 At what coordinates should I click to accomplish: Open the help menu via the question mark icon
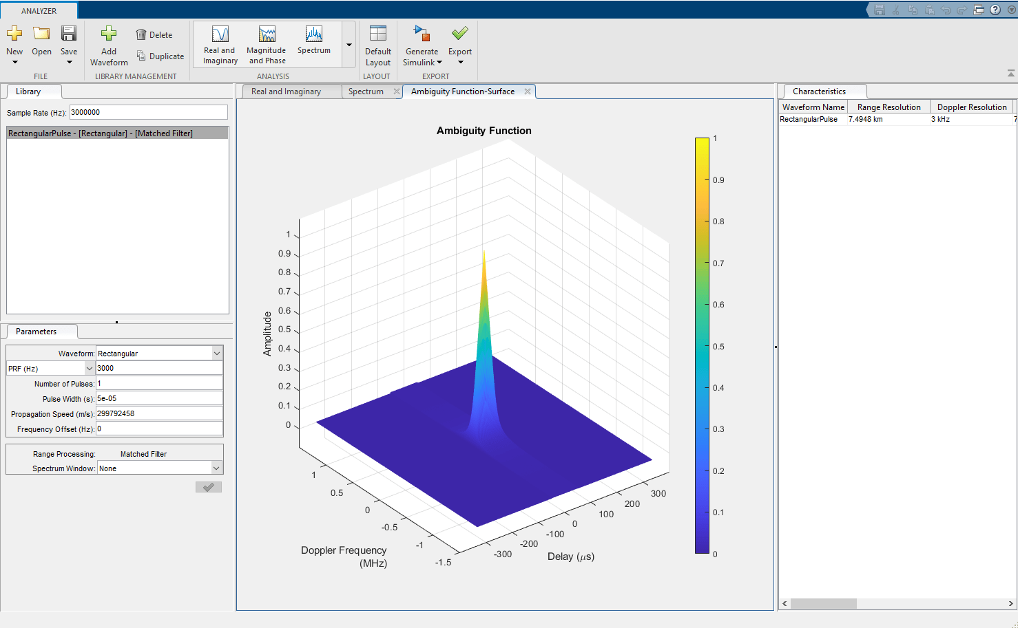coord(995,10)
